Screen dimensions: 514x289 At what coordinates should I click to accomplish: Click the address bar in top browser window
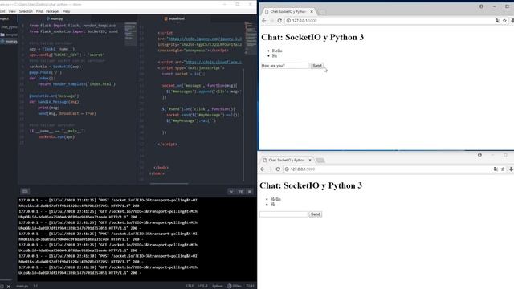390,20
